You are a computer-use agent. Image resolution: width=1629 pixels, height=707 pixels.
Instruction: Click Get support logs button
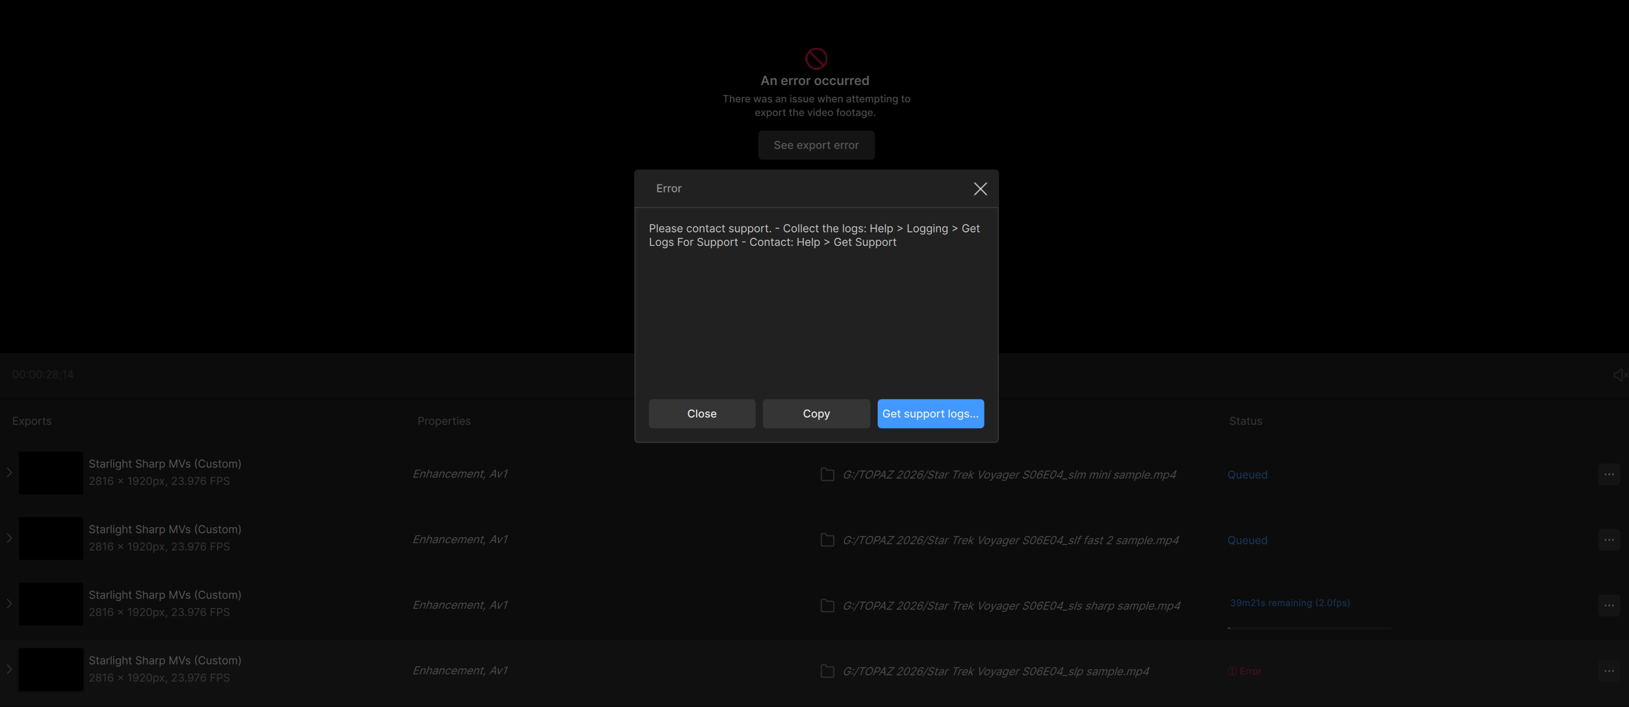click(x=929, y=414)
